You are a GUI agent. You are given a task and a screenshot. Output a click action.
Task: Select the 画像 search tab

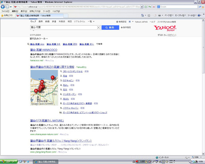point(41,21)
